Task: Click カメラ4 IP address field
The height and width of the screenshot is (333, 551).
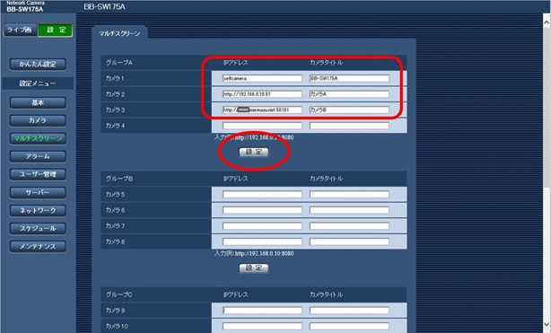Action: click(262, 126)
